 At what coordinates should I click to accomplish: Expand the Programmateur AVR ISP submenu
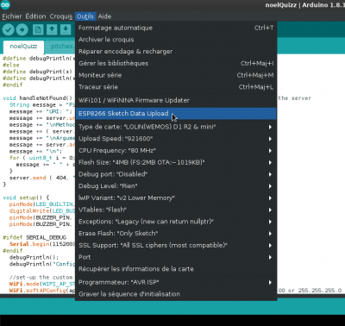click(x=176, y=282)
